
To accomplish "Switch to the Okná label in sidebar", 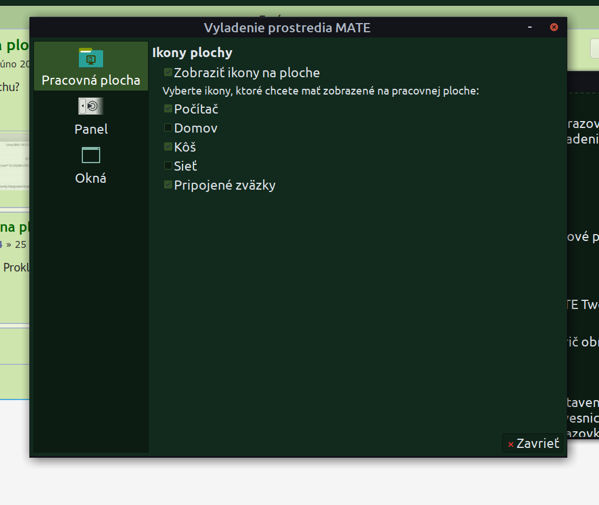I will coord(91,178).
